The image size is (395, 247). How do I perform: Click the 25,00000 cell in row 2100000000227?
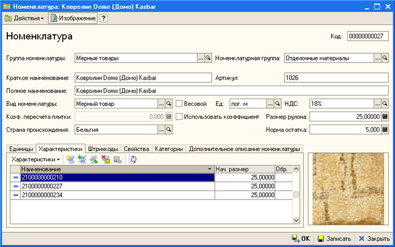click(x=245, y=187)
